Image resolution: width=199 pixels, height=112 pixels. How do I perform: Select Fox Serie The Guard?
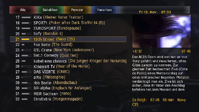[x=68, y=45]
